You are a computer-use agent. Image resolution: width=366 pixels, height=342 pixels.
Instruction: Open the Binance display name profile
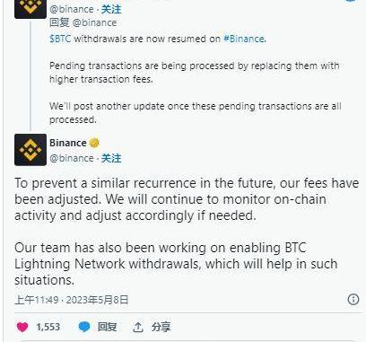pos(68,143)
